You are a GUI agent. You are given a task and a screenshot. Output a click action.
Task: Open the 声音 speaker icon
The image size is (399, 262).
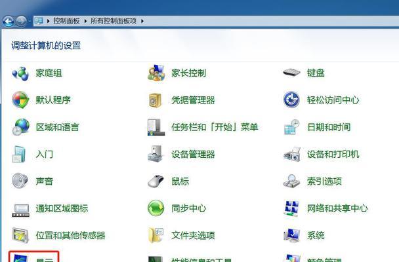(x=20, y=181)
